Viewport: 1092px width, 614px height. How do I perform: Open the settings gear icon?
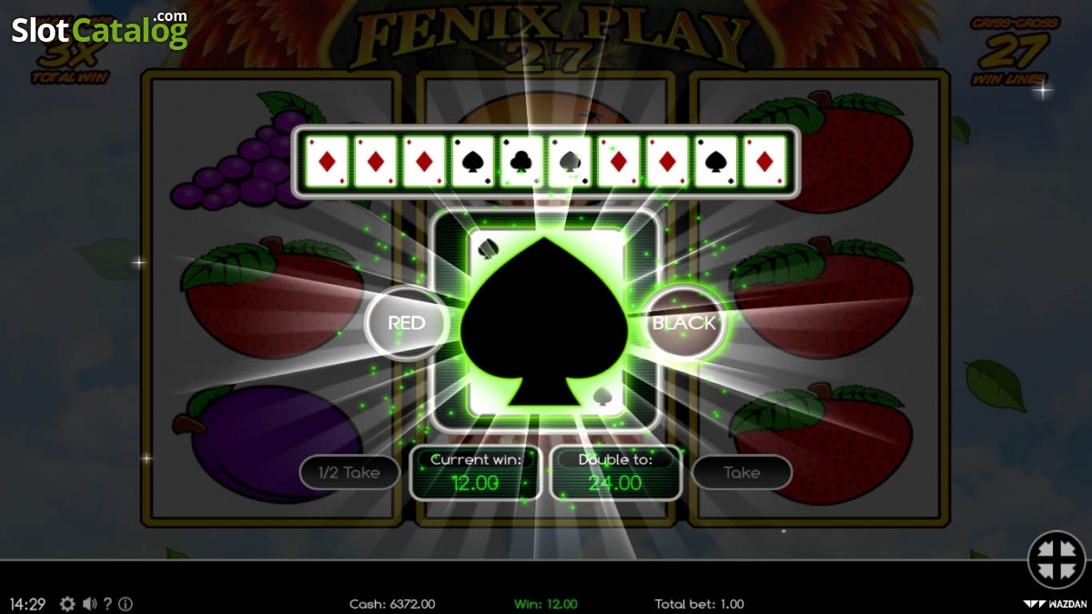(x=67, y=604)
